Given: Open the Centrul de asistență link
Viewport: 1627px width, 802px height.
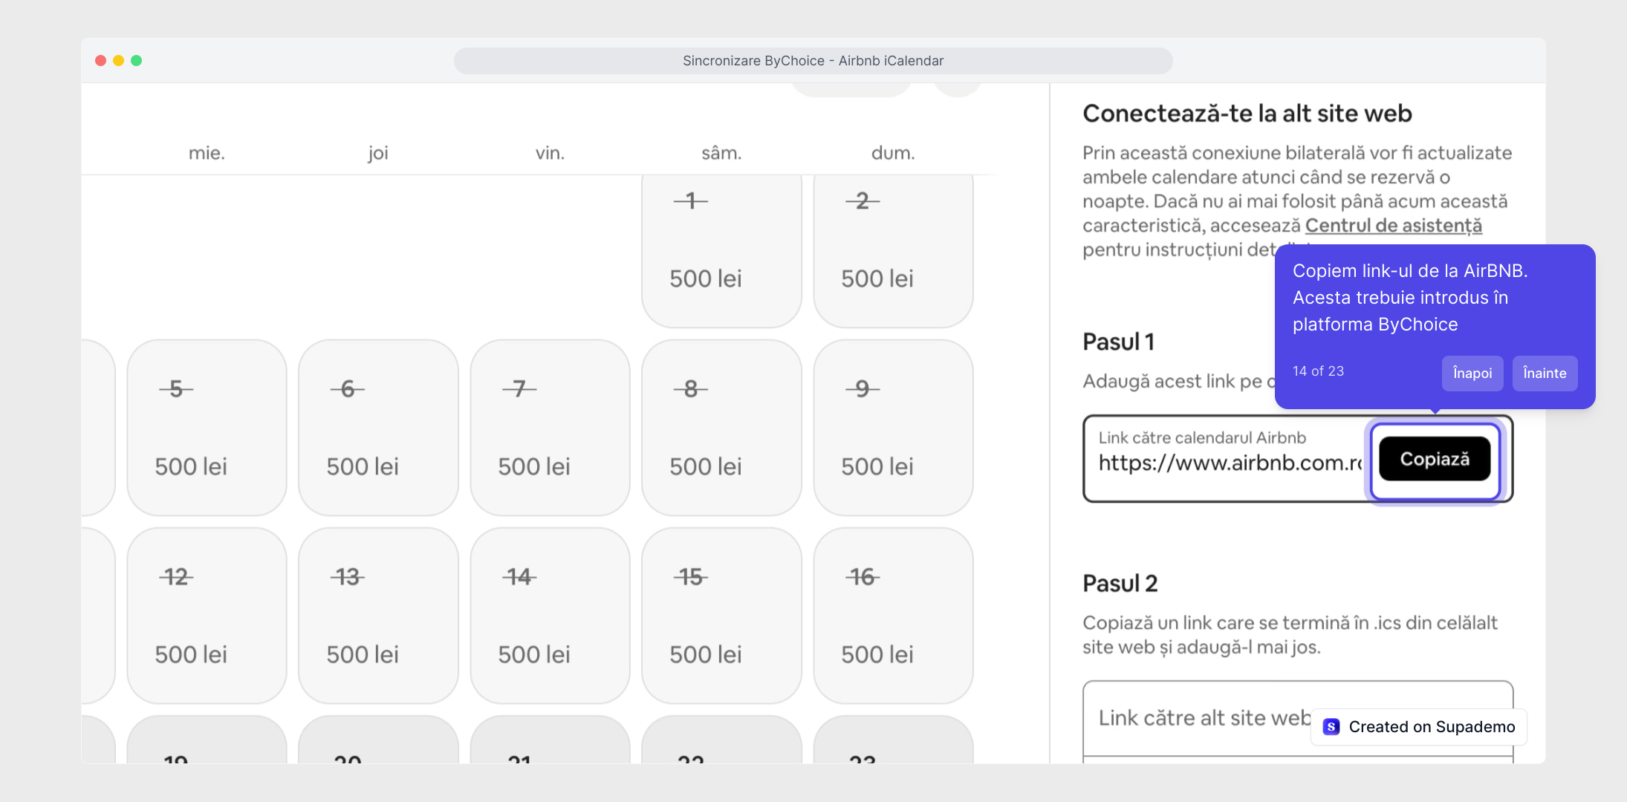Looking at the screenshot, I should pyautogui.click(x=1393, y=225).
